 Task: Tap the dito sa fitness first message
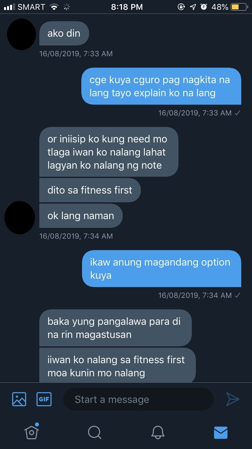(90, 190)
